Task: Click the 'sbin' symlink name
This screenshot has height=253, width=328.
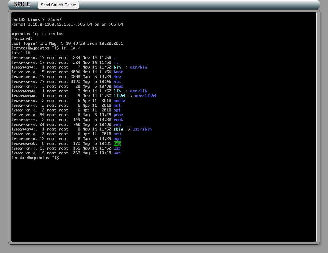Action: click(x=118, y=129)
